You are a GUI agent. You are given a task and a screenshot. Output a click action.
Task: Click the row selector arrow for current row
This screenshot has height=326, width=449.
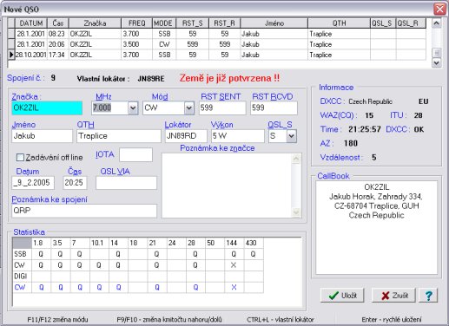(11, 55)
